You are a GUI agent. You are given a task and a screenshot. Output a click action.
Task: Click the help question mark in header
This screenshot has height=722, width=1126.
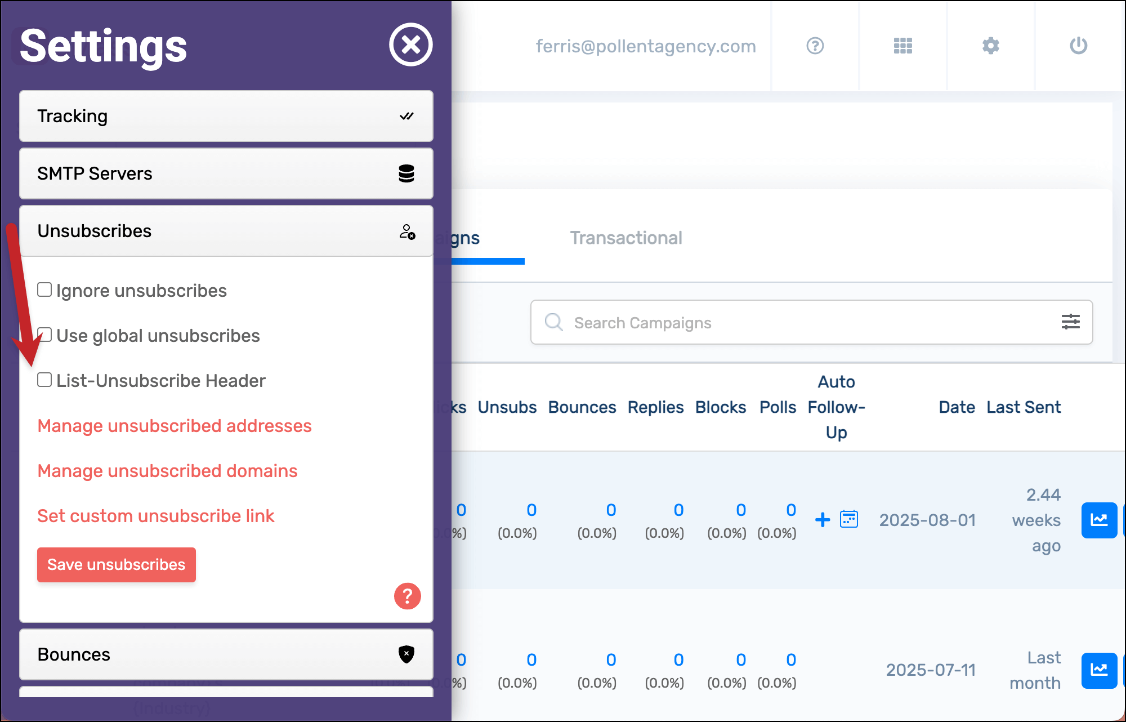pyautogui.click(x=815, y=46)
